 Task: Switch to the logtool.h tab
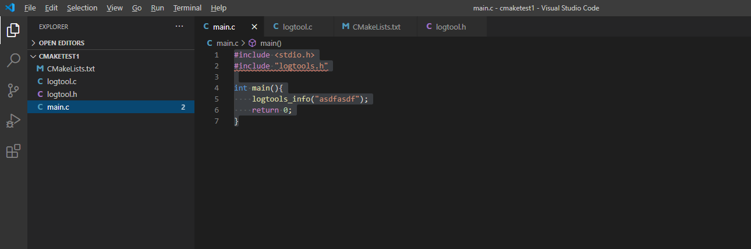point(451,27)
